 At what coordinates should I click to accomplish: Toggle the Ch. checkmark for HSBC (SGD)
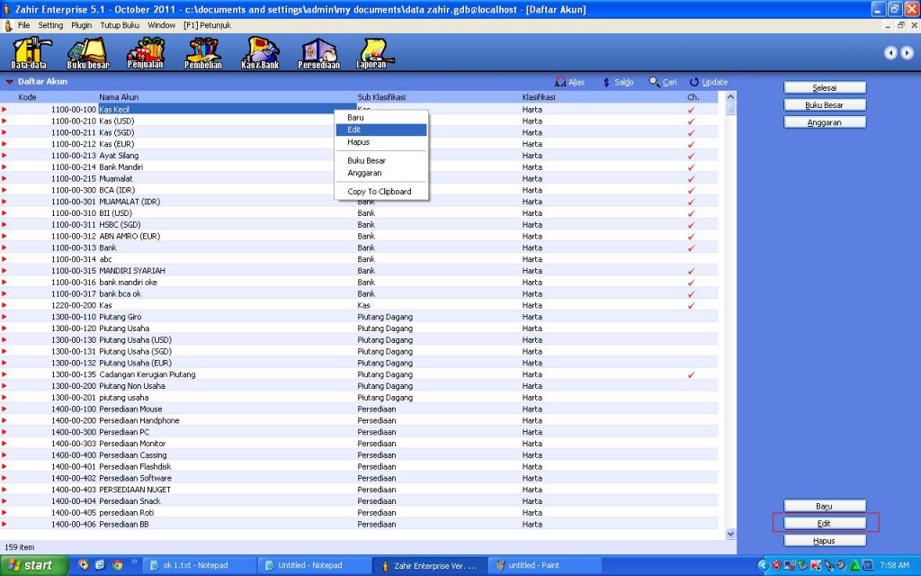tap(692, 224)
